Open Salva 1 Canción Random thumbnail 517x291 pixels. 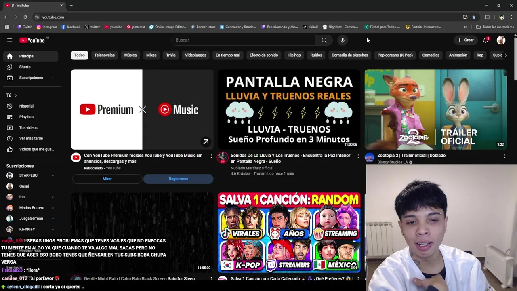point(289,232)
